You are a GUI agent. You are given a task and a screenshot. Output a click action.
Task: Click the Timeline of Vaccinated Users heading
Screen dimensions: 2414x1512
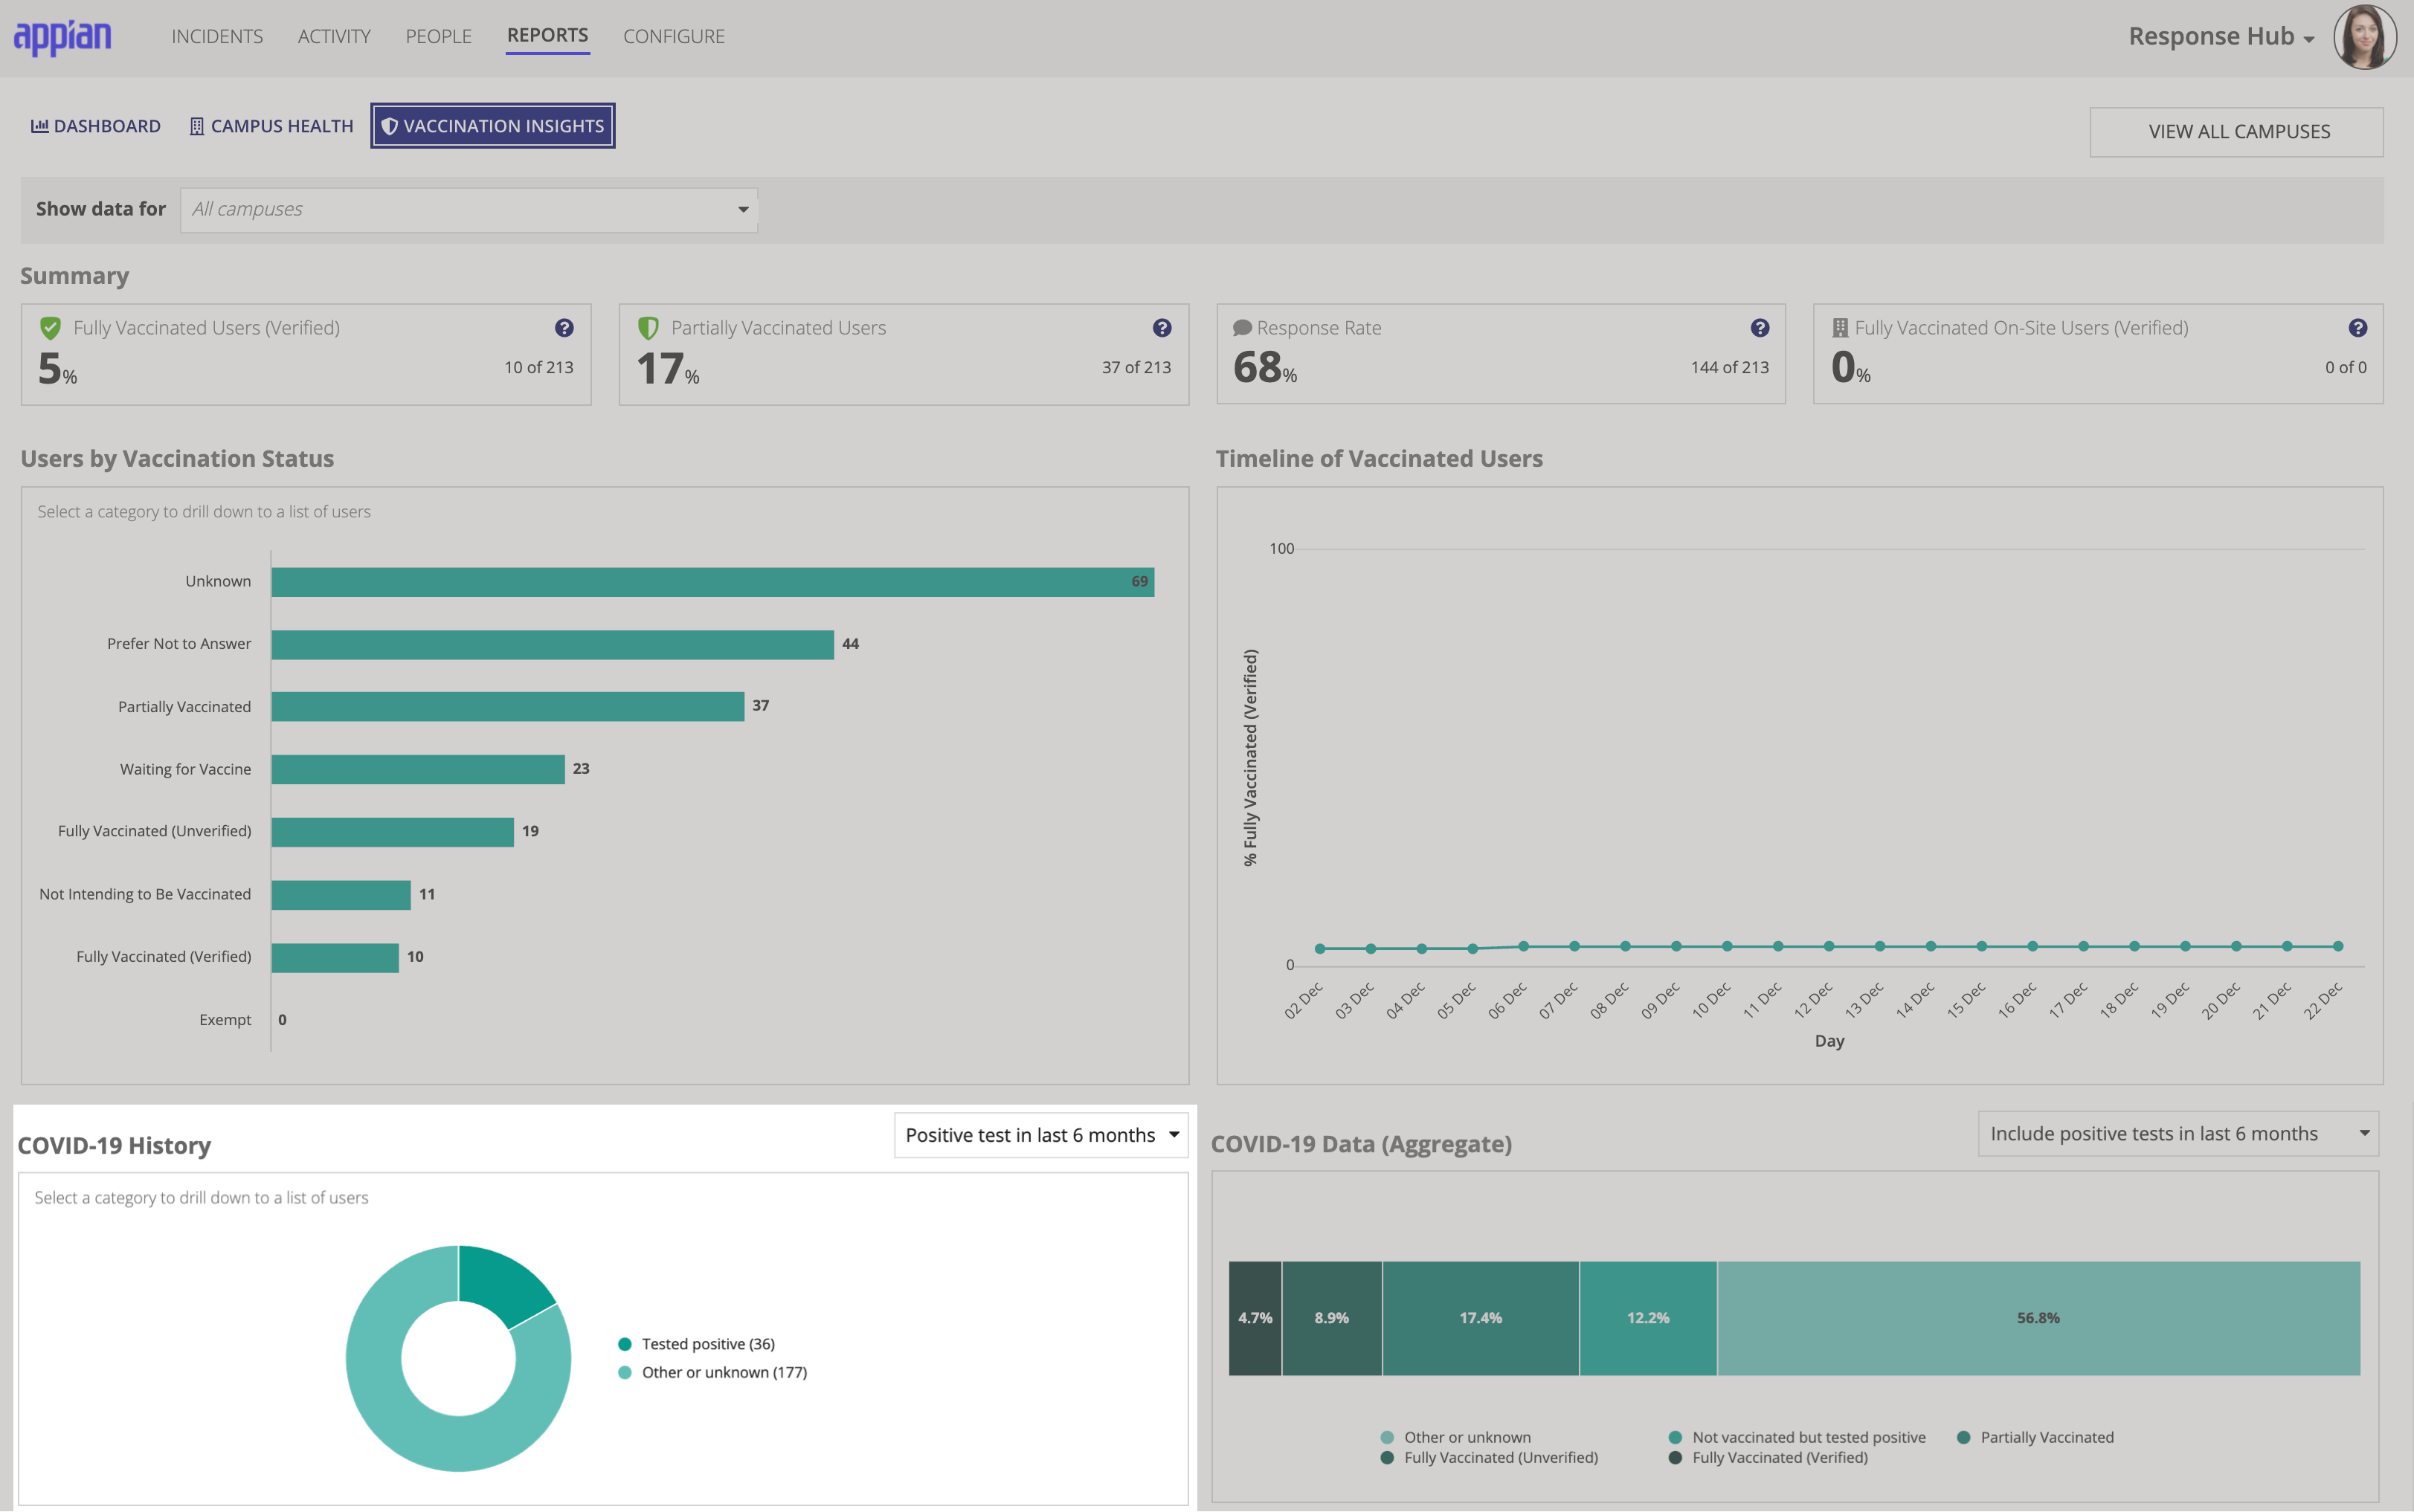click(1379, 459)
